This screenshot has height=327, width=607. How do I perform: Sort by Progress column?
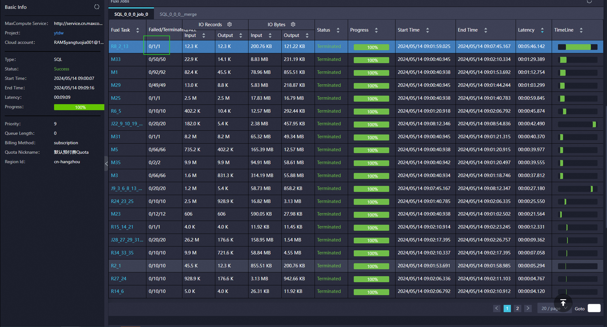tap(376, 30)
